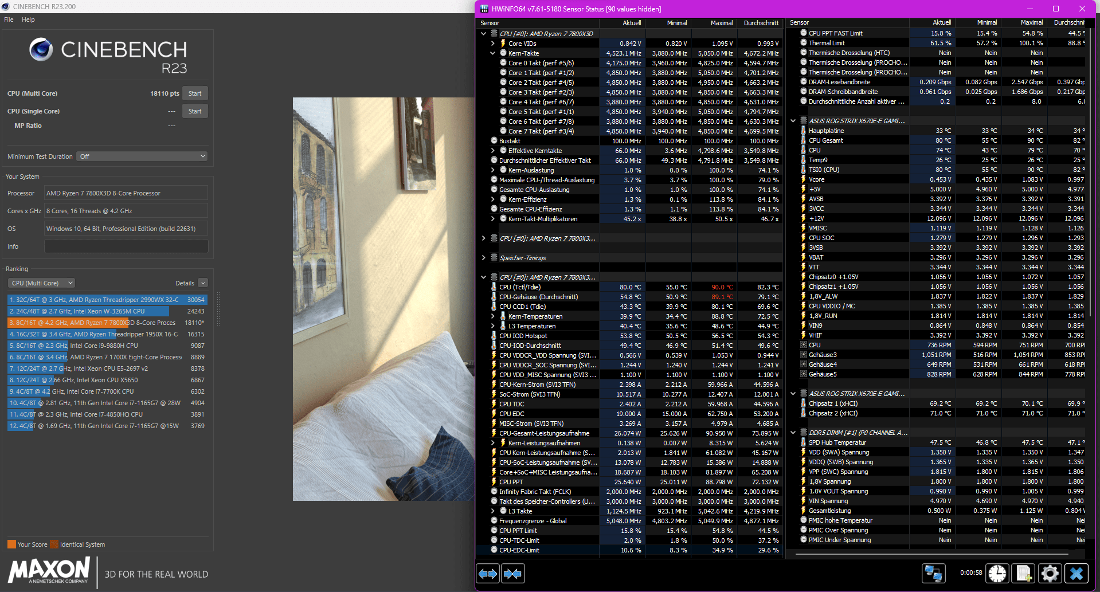Expand 'Kern-Leistungsaufnahmen' node

[x=492, y=443]
